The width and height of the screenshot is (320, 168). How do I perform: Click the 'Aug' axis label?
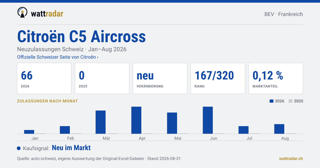285,138
